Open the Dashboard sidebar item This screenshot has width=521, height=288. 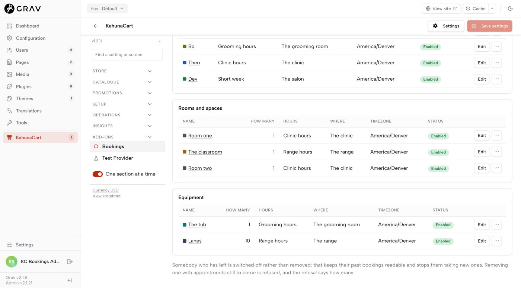[x=40, y=26]
